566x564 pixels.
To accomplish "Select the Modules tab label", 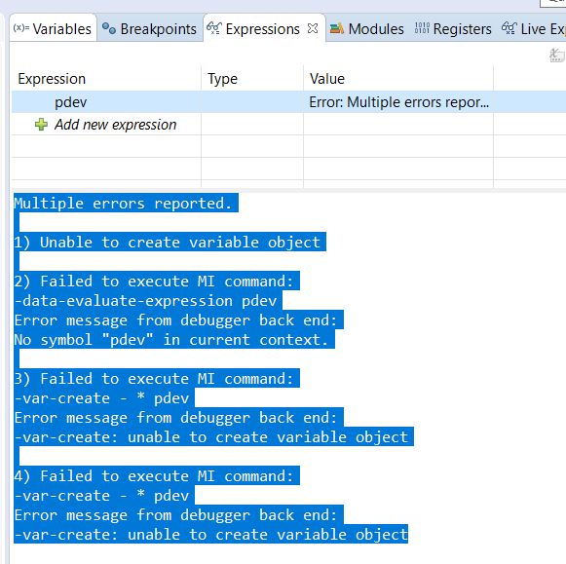I will 376,29.
